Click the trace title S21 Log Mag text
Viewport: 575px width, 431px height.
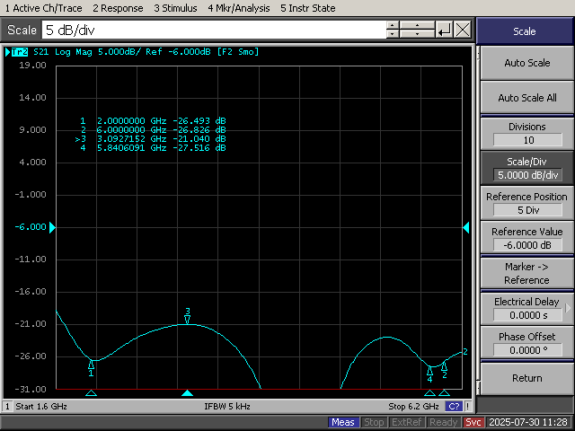[63, 52]
